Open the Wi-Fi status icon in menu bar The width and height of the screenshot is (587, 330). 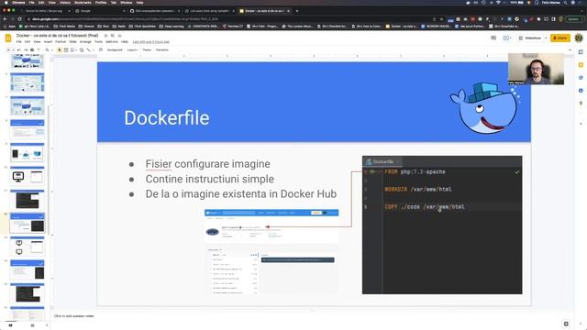click(498, 3)
